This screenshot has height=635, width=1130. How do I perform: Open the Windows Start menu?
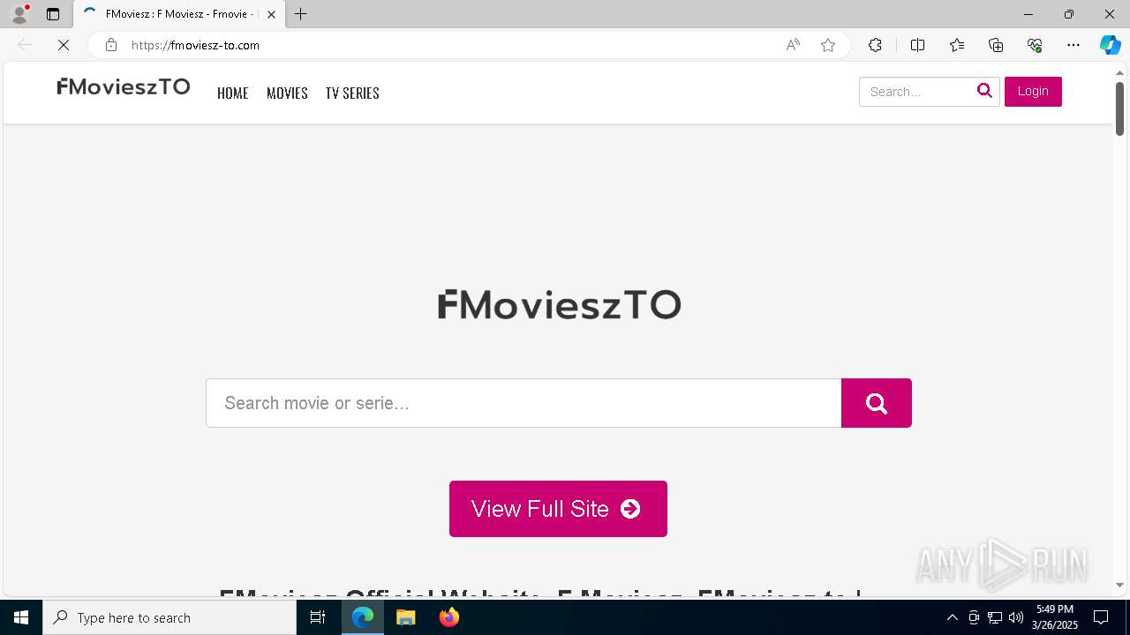tap(21, 617)
